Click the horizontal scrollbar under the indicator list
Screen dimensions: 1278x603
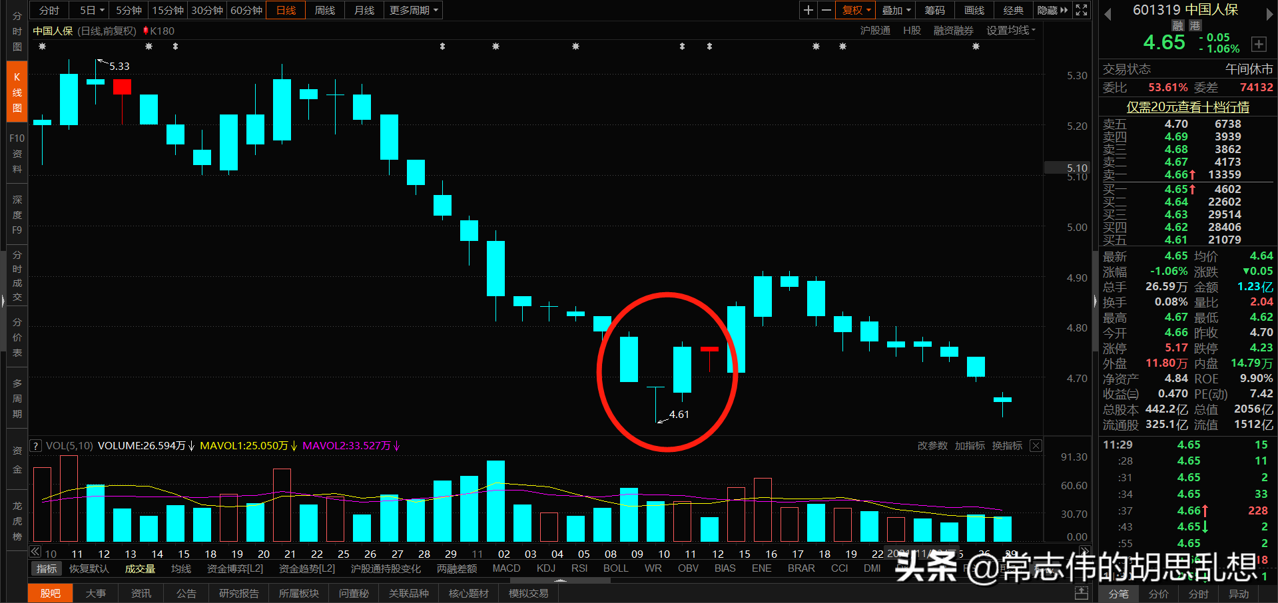pos(559,580)
